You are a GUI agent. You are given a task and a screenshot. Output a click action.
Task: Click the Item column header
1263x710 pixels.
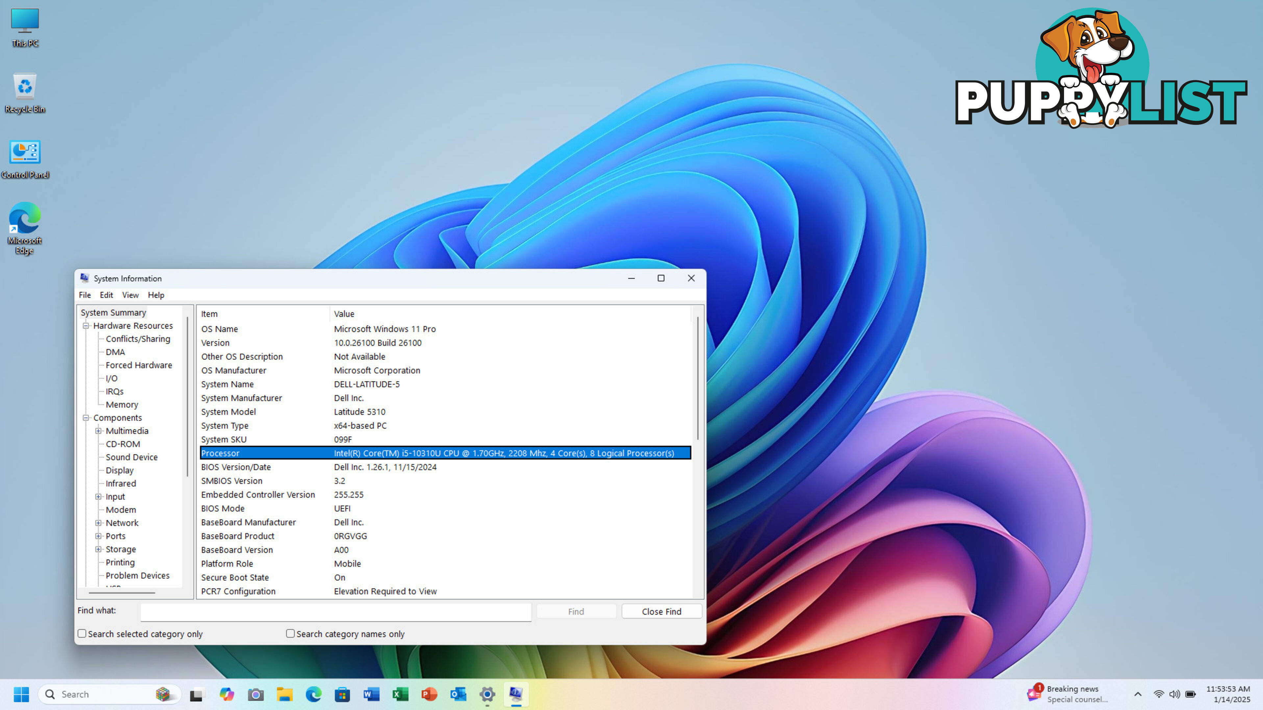[264, 314]
